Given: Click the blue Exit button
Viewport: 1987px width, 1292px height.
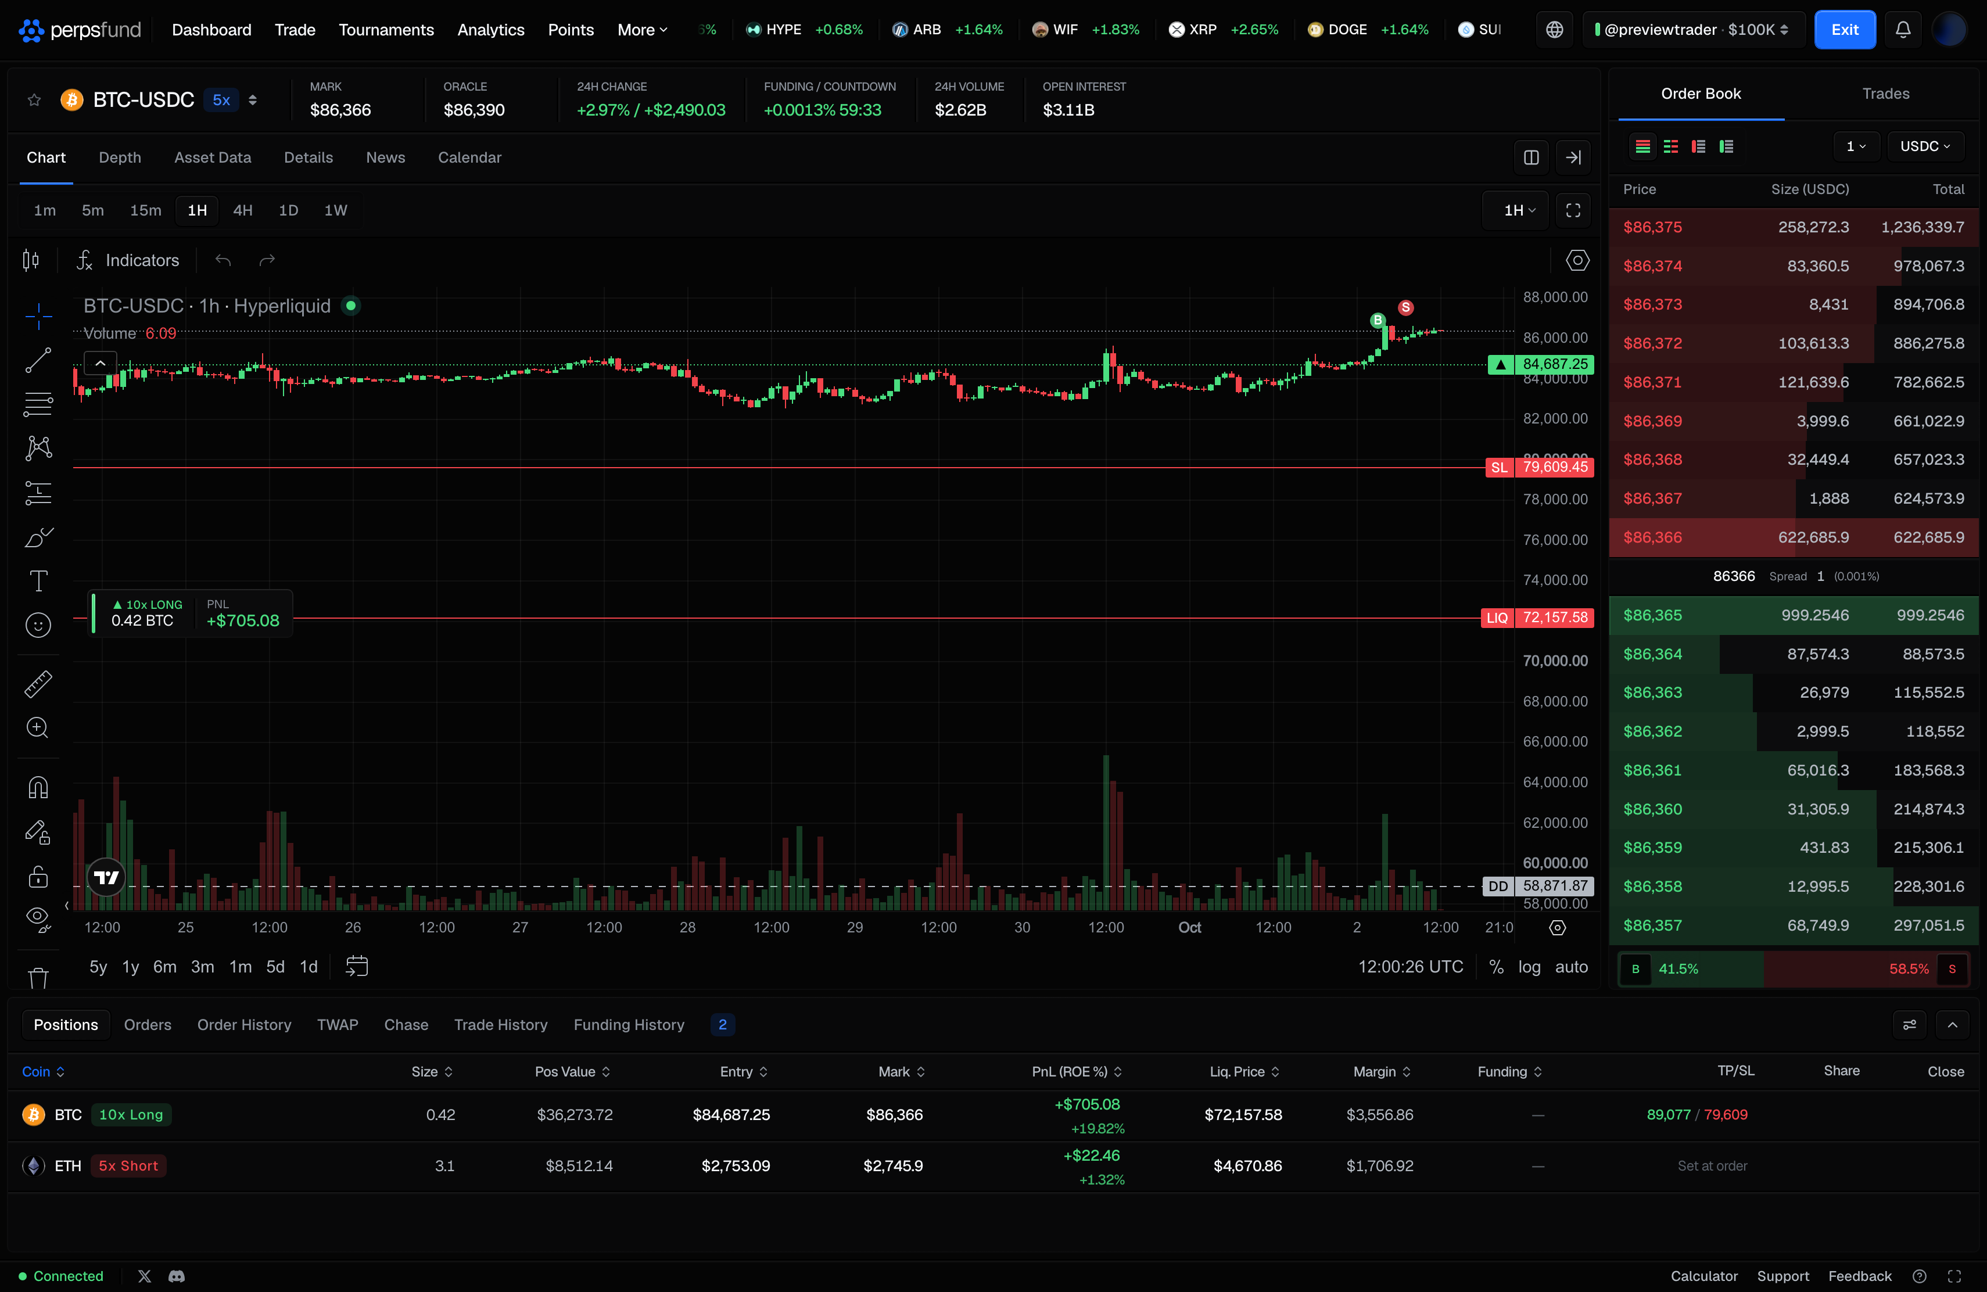Looking at the screenshot, I should tap(1844, 30).
